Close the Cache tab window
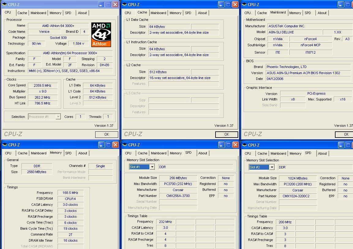The height and width of the screenshot is (249, 353). coord(235,5)
